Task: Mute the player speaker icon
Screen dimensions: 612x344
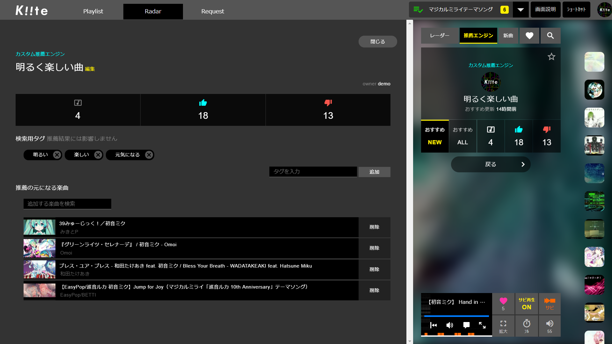Action: [x=450, y=325]
